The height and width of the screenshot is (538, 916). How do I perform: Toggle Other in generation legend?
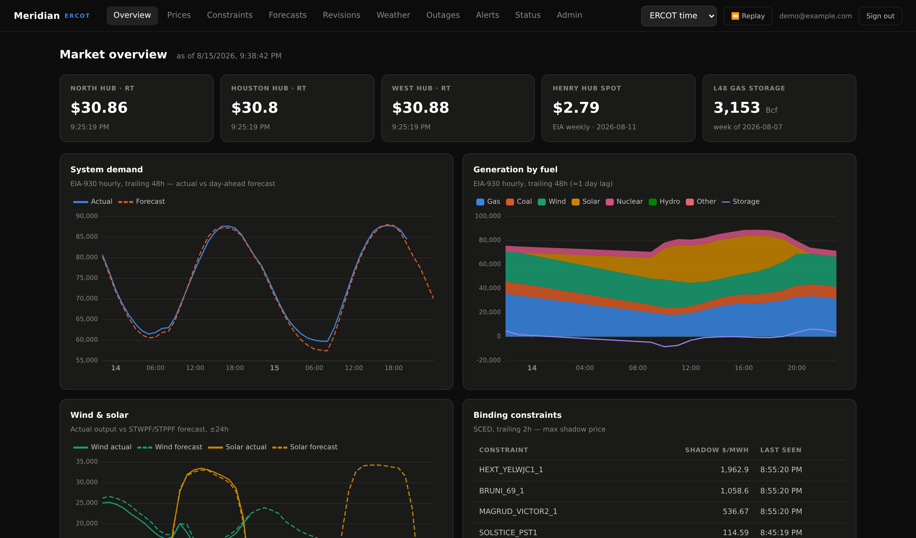pos(701,201)
